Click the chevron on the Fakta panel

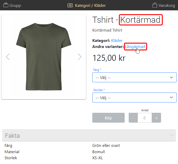pyautogui.click(x=172, y=135)
